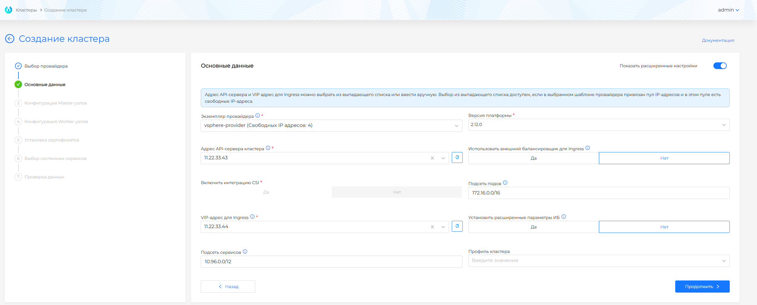Click the Подсеть подов input field
The width and height of the screenshot is (757, 305).
click(x=599, y=193)
